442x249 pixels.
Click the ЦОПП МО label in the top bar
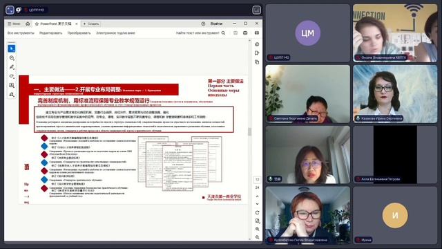click(x=36, y=10)
